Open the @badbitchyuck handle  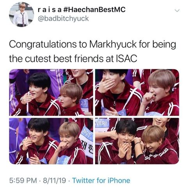click(x=63, y=19)
